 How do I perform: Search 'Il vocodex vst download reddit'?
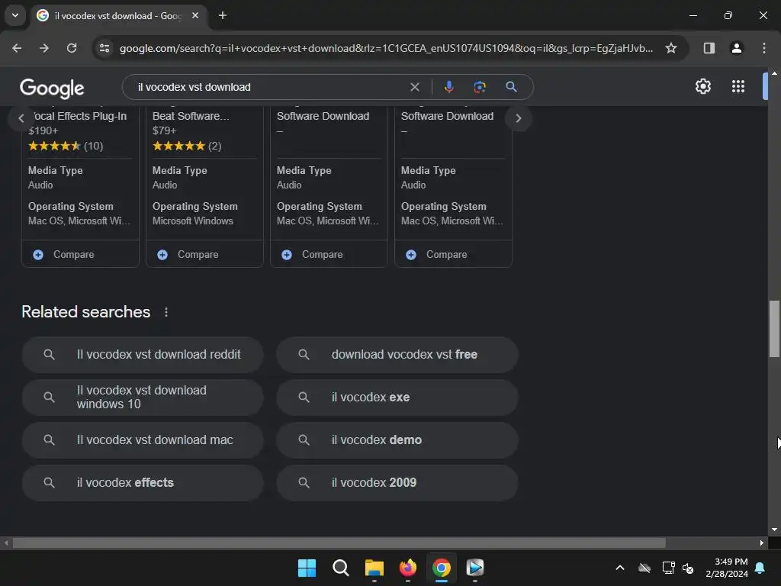click(143, 355)
